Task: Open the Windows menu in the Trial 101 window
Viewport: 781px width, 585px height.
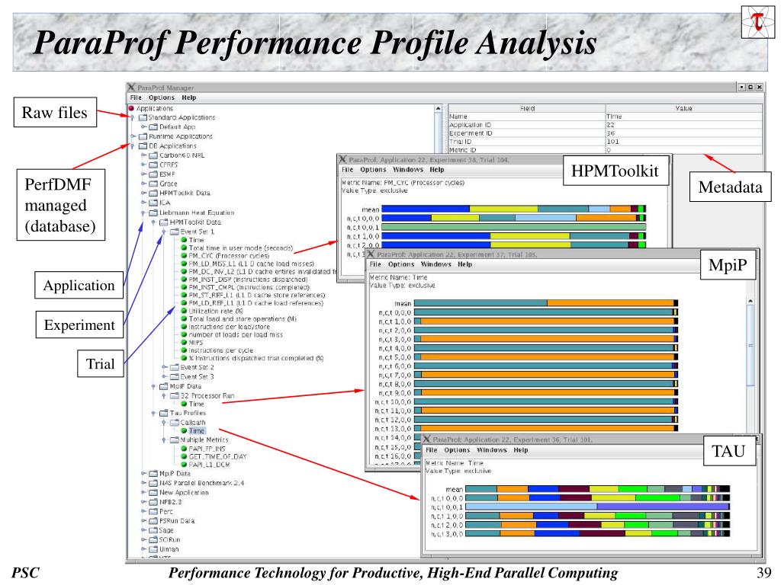Action: pos(492,450)
